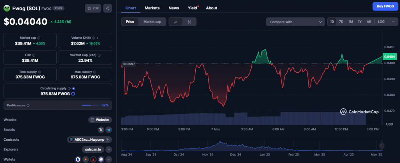This screenshot has width=400, height=163.
Task: Open the Markets tab
Action: click(x=152, y=8)
